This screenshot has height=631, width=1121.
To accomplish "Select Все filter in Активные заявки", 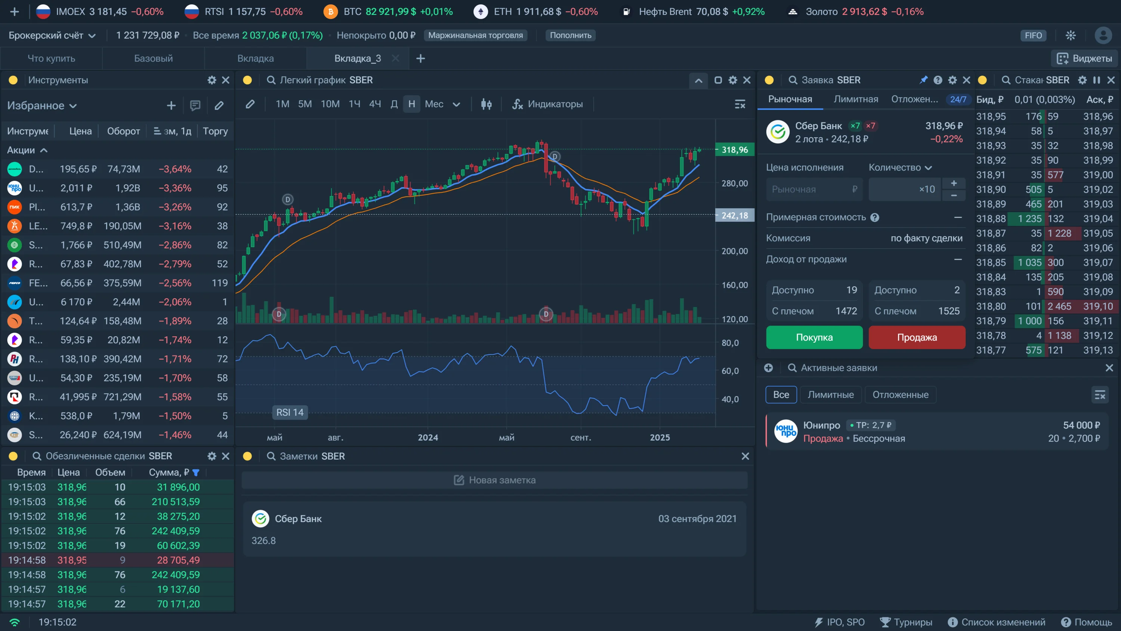I will [x=781, y=394].
